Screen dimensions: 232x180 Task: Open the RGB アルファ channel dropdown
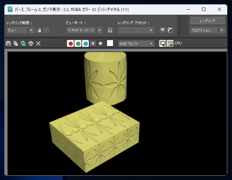point(136,44)
